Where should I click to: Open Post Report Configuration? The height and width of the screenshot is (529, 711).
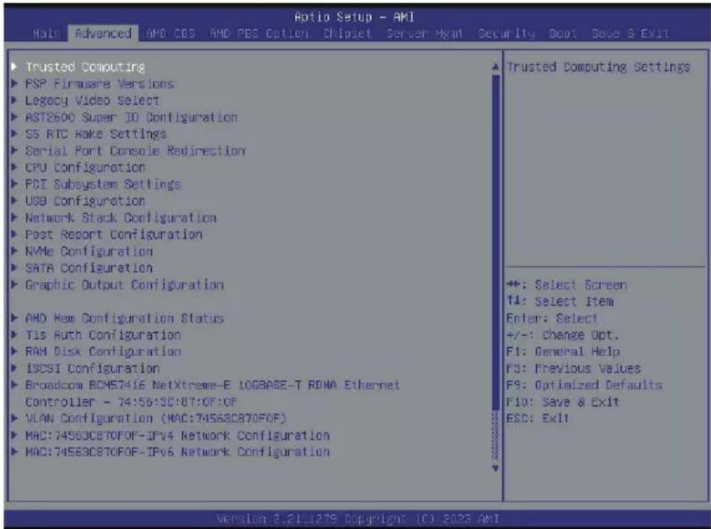click(113, 235)
